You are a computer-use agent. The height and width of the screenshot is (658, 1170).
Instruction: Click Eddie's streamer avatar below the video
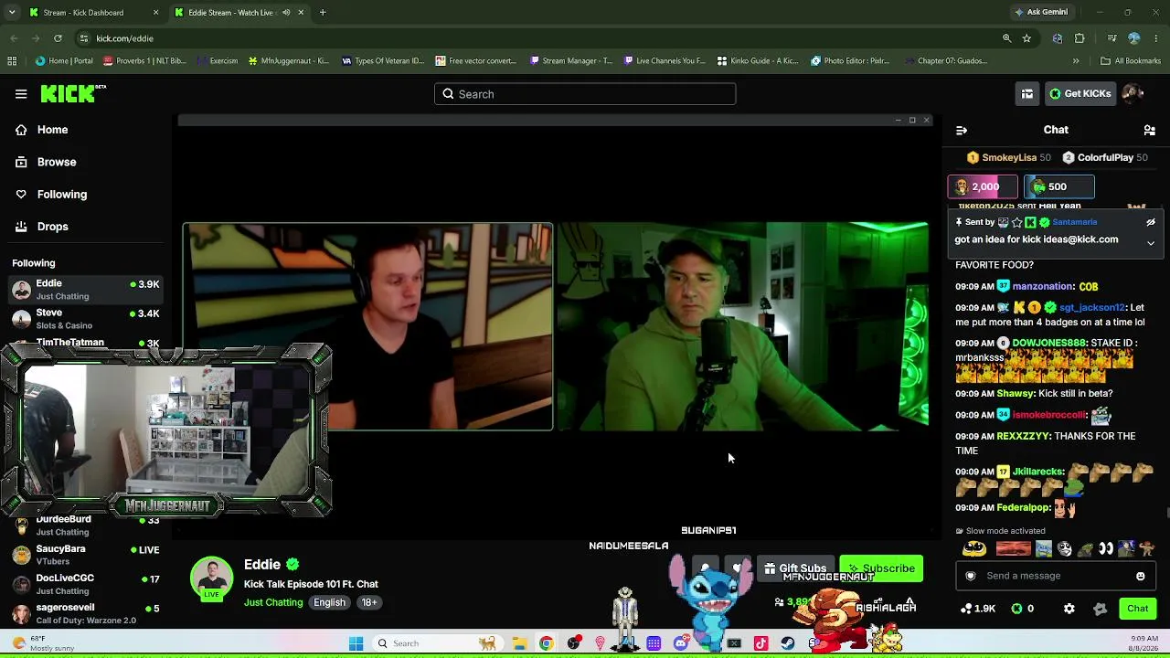(x=211, y=578)
